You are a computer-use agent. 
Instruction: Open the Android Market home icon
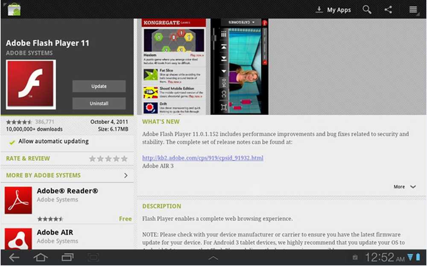14,9
